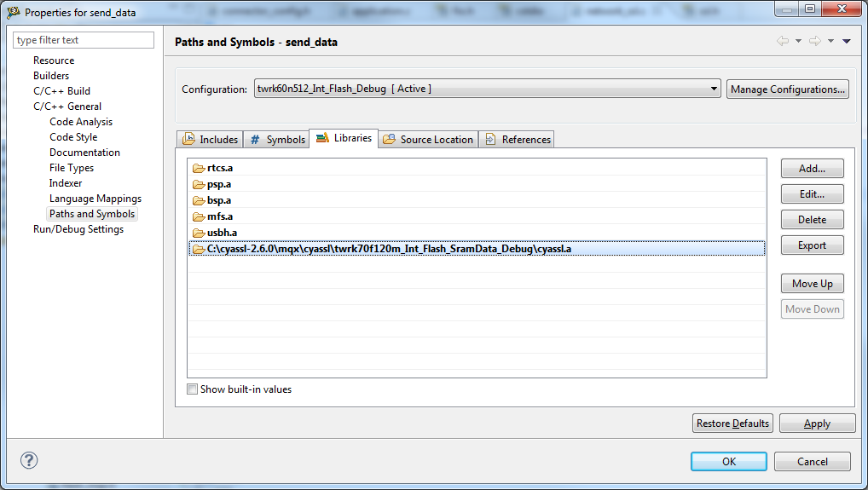The height and width of the screenshot is (490, 868).
Task: Open the Symbols tab
Action: click(x=277, y=139)
